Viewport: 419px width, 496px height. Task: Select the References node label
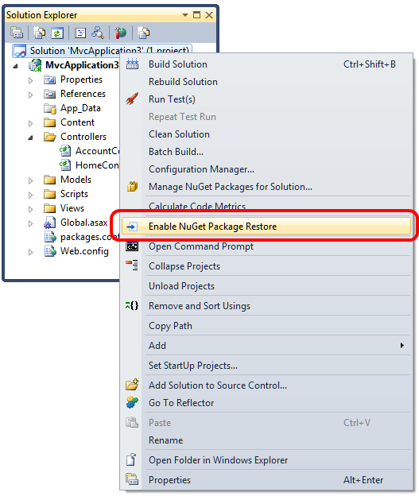click(x=83, y=94)
